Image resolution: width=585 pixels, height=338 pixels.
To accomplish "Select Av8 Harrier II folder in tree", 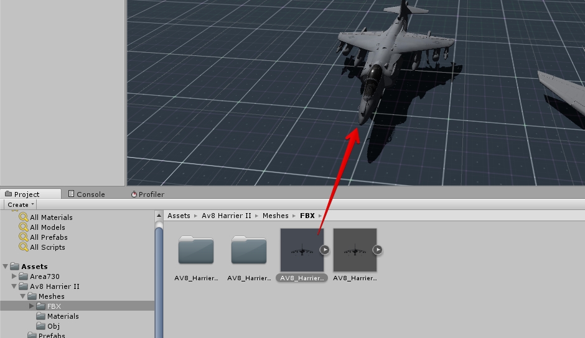I will pyautogui.click(x=55, y=286).
